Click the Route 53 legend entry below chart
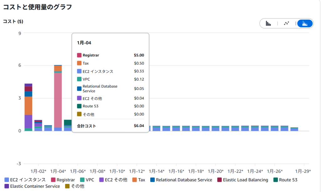This screenshot has width=321, height=192. tap(285, 180)
